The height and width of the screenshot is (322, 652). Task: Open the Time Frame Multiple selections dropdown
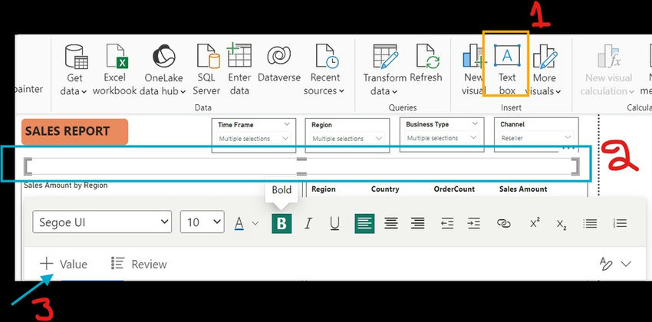point(254,138)
